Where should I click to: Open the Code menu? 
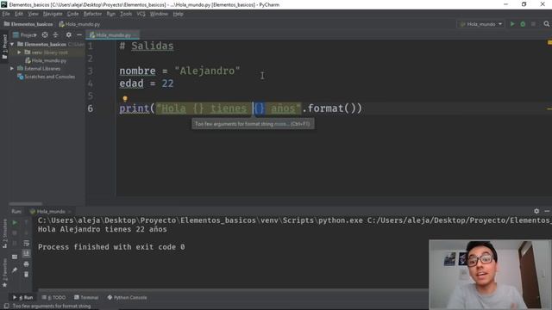click(72, 14)
